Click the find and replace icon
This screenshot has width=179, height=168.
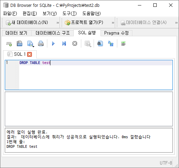(x=111, y=43)
